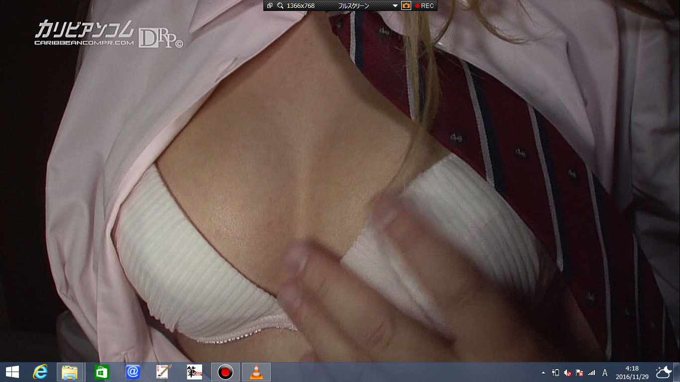Open File Explorer from the taskbar

coord(70,372)
